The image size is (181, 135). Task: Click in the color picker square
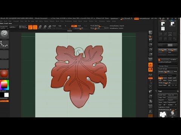(4, 85)
